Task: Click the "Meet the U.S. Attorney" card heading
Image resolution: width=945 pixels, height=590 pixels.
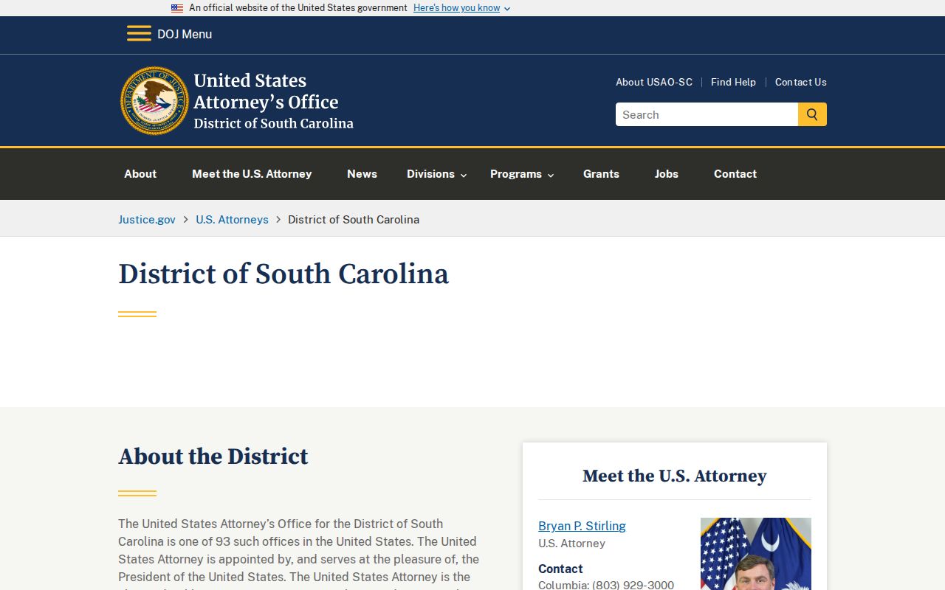Action: pyautogui.click(x=675, y=476)
